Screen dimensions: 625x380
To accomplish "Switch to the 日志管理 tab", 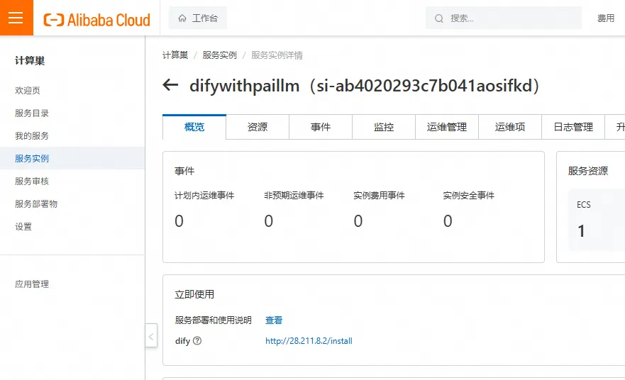I will [573, 127].
